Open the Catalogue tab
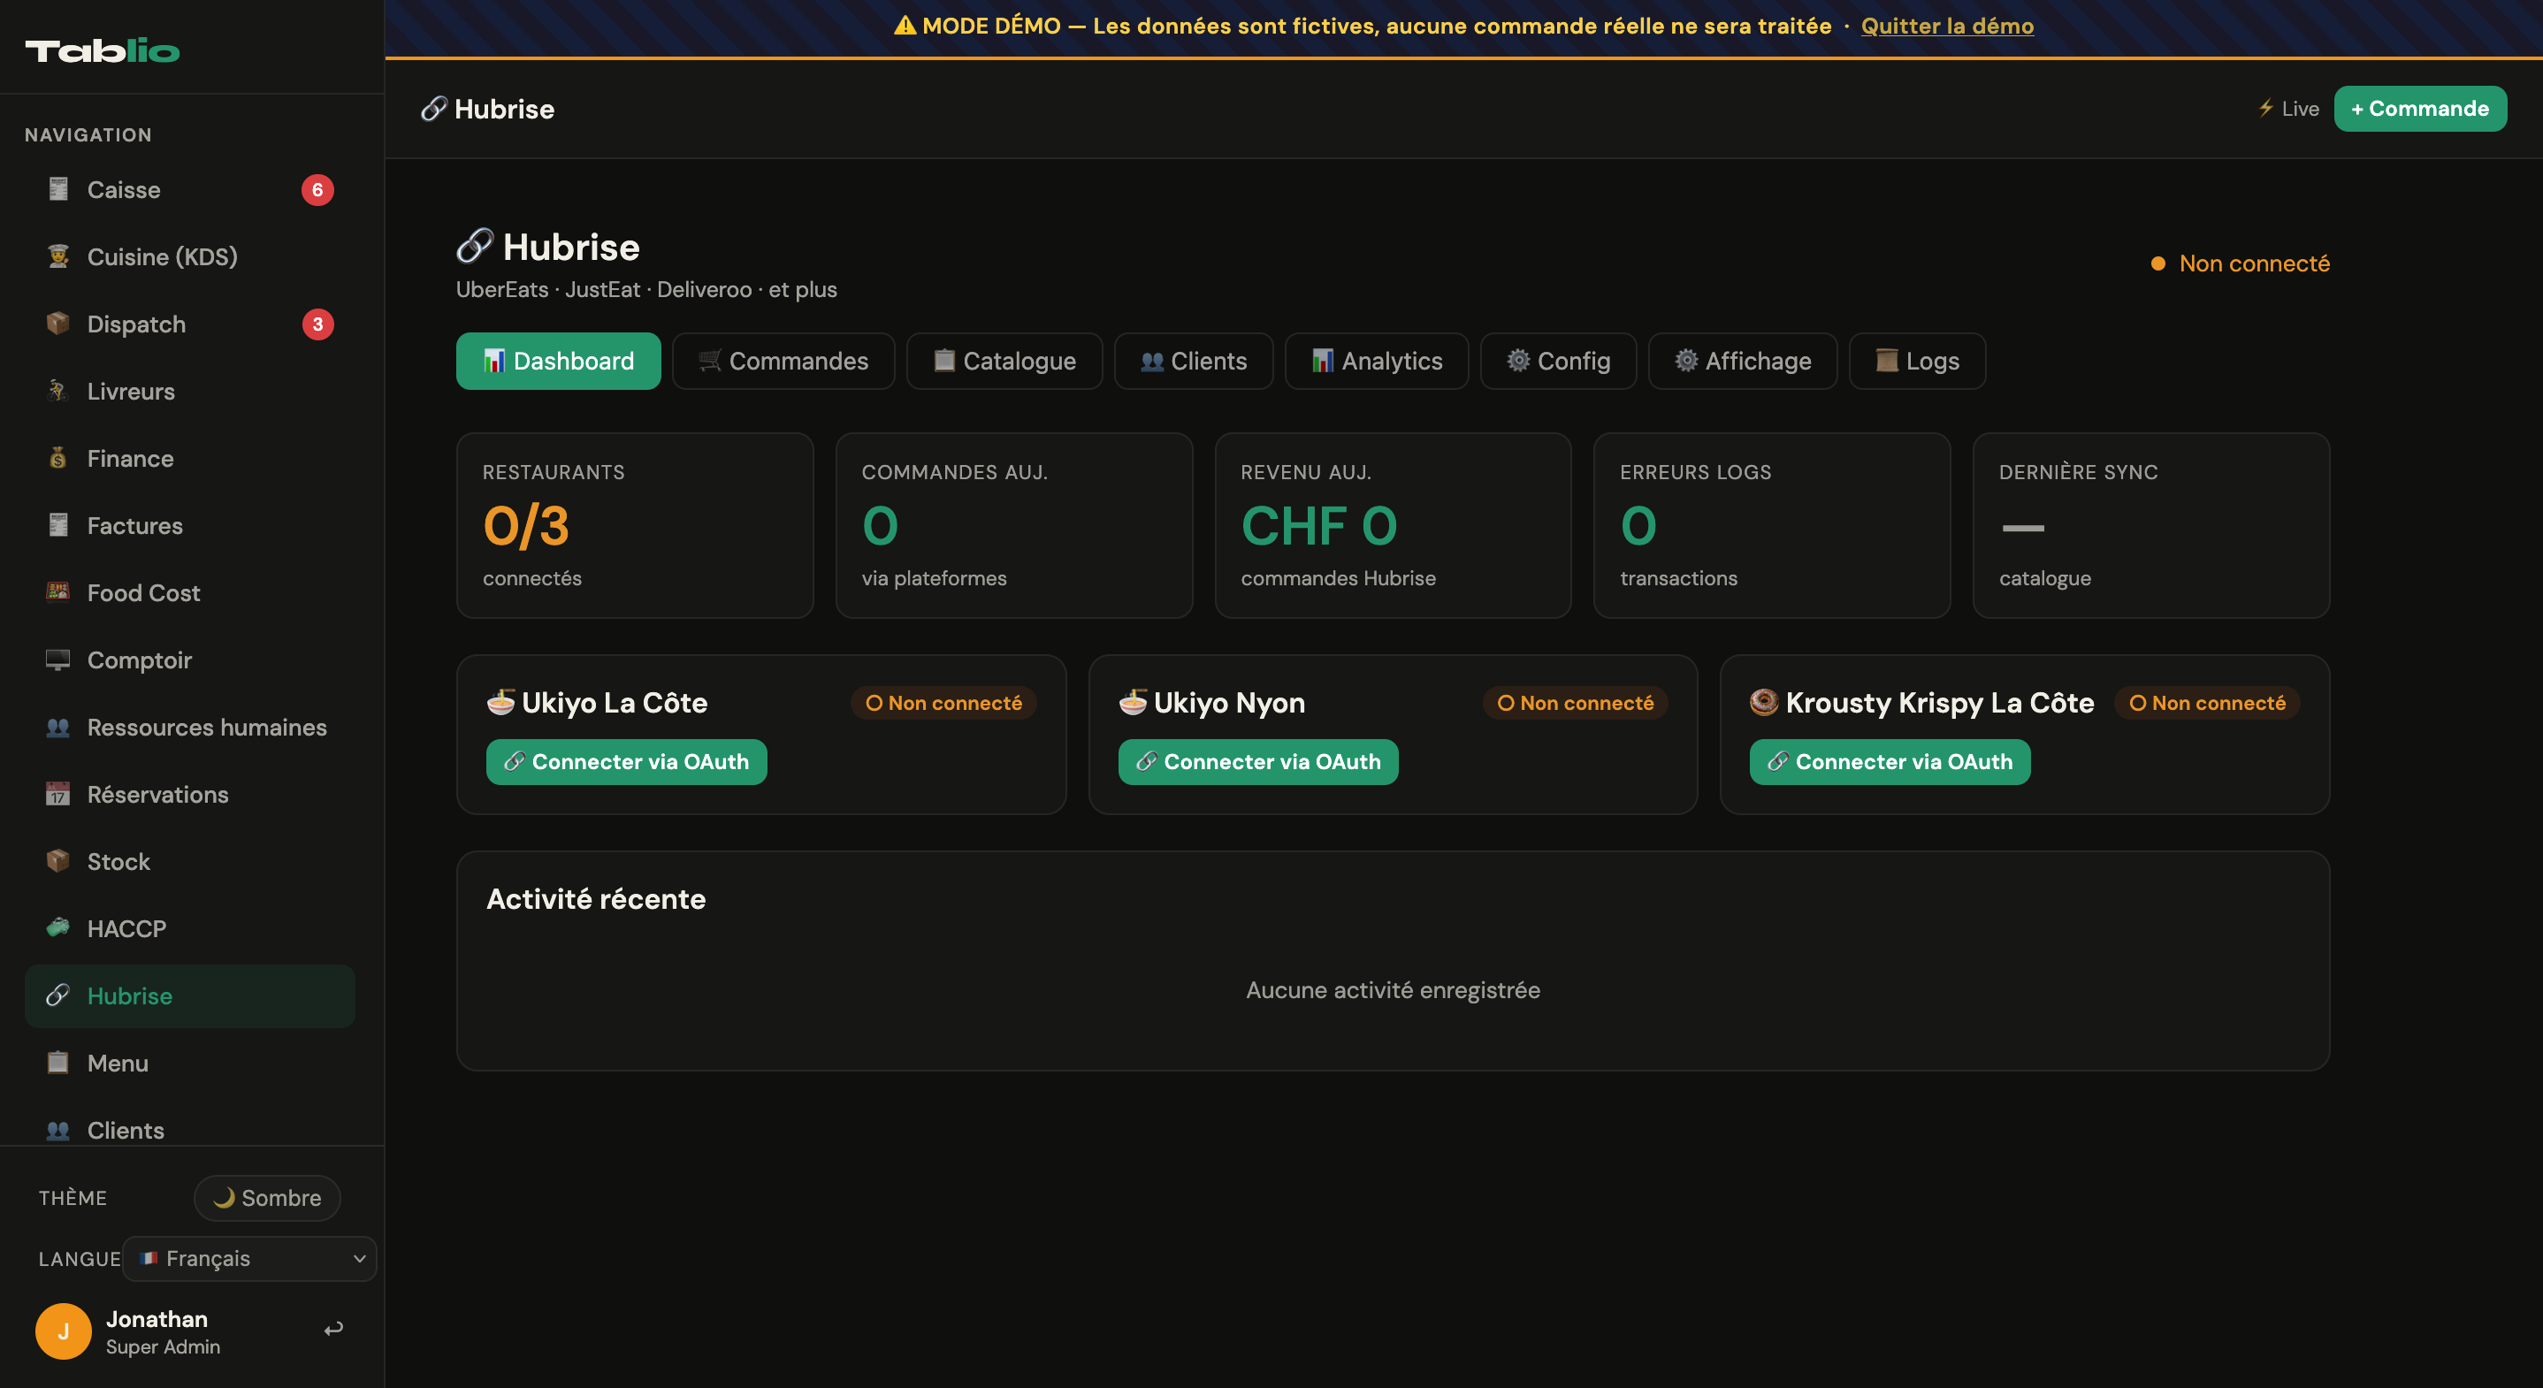Image resolution: width=2543 pixels, height=1388 pixels. coord(1005,362)
